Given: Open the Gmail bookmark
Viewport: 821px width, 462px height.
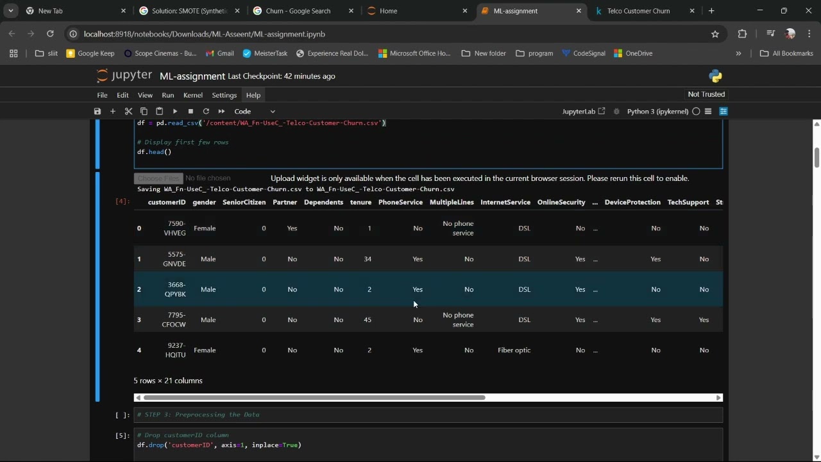Looking at the screenshot, I should tap(219, 53).
